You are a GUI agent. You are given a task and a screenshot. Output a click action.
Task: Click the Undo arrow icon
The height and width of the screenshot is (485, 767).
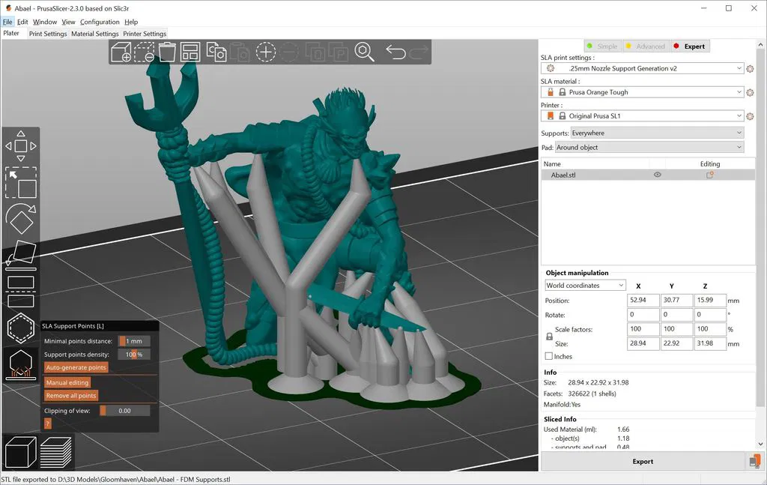click(395, 52)
